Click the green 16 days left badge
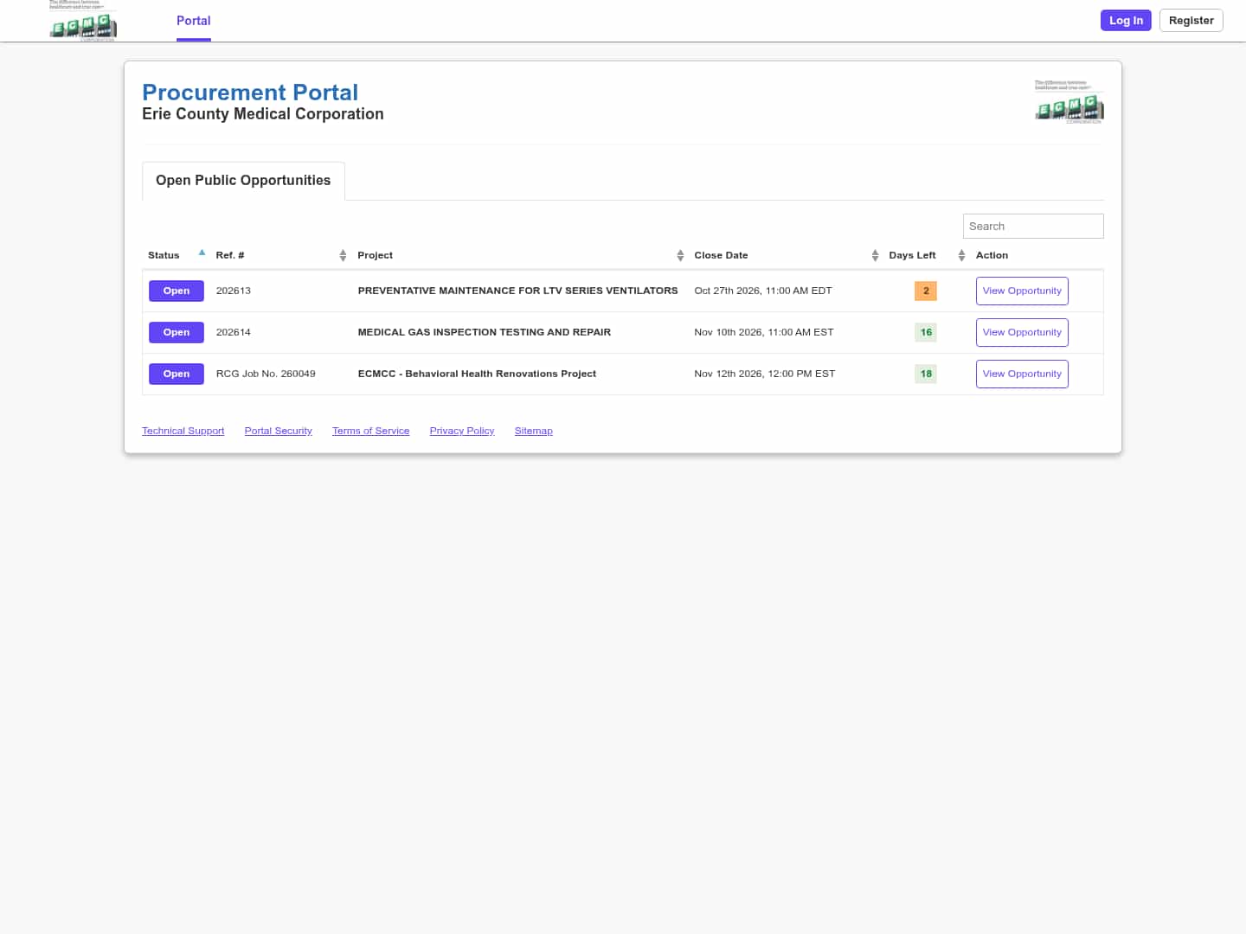Image resolution: width=1246 pixels, height=934 pixels. point(926,332)
